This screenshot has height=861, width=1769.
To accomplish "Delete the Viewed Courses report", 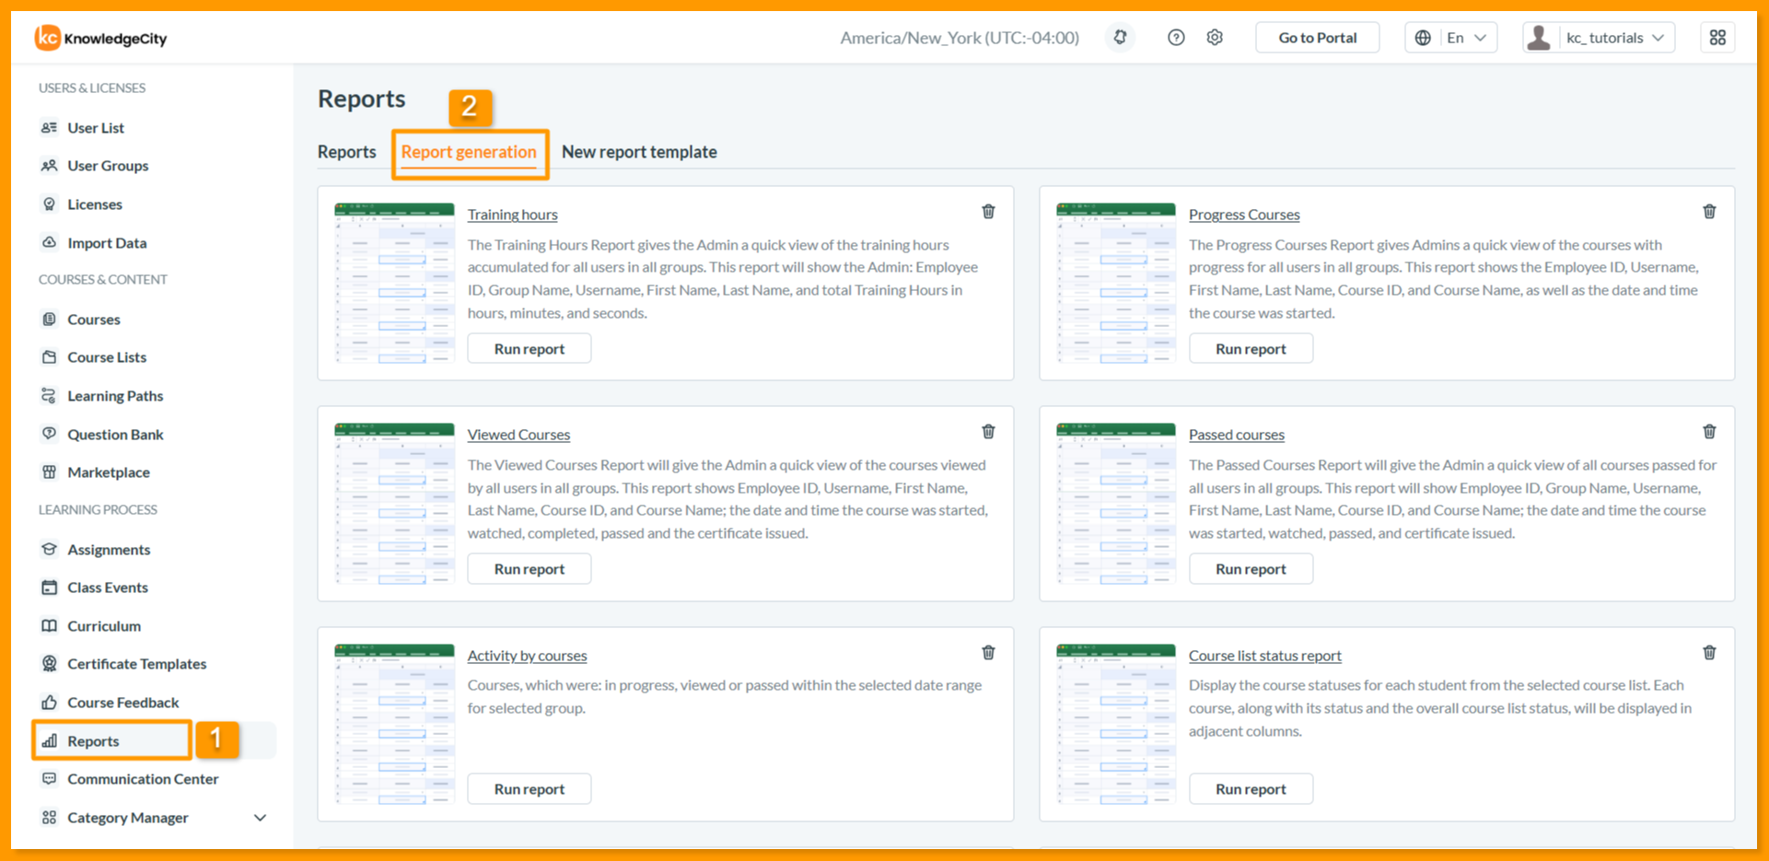I will pos(988,432).
